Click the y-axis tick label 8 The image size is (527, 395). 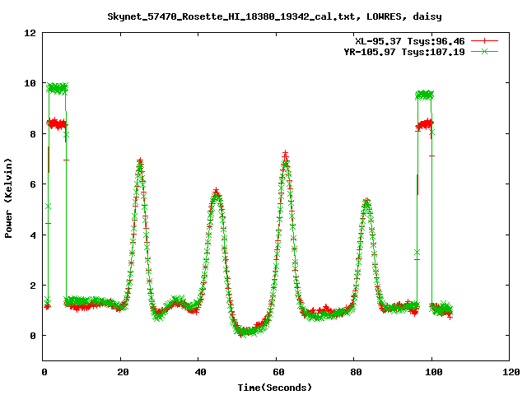pyautogui.click(x=33, y=134)
